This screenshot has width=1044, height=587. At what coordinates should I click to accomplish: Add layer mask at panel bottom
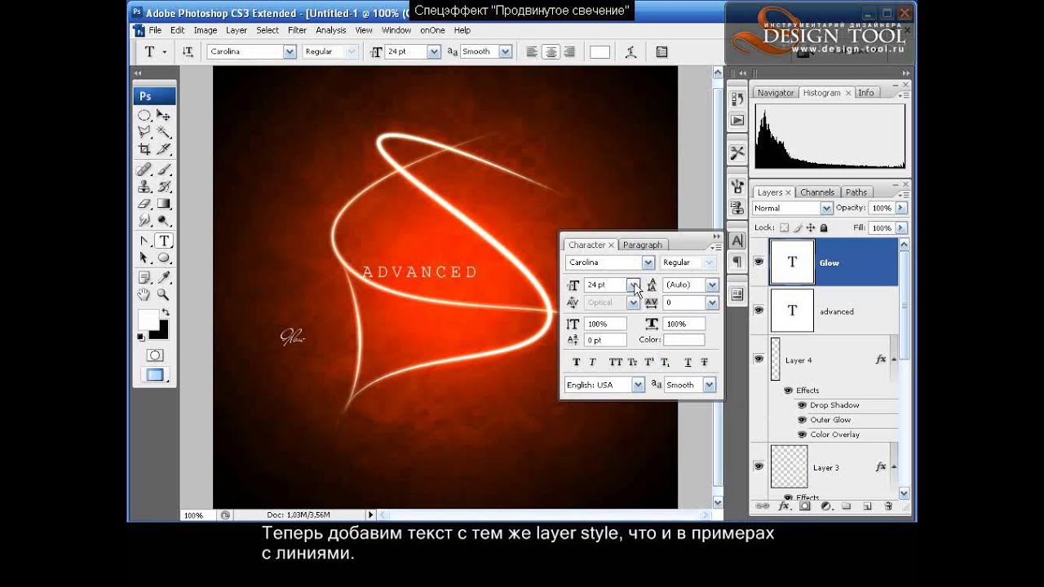pos(805,506)
